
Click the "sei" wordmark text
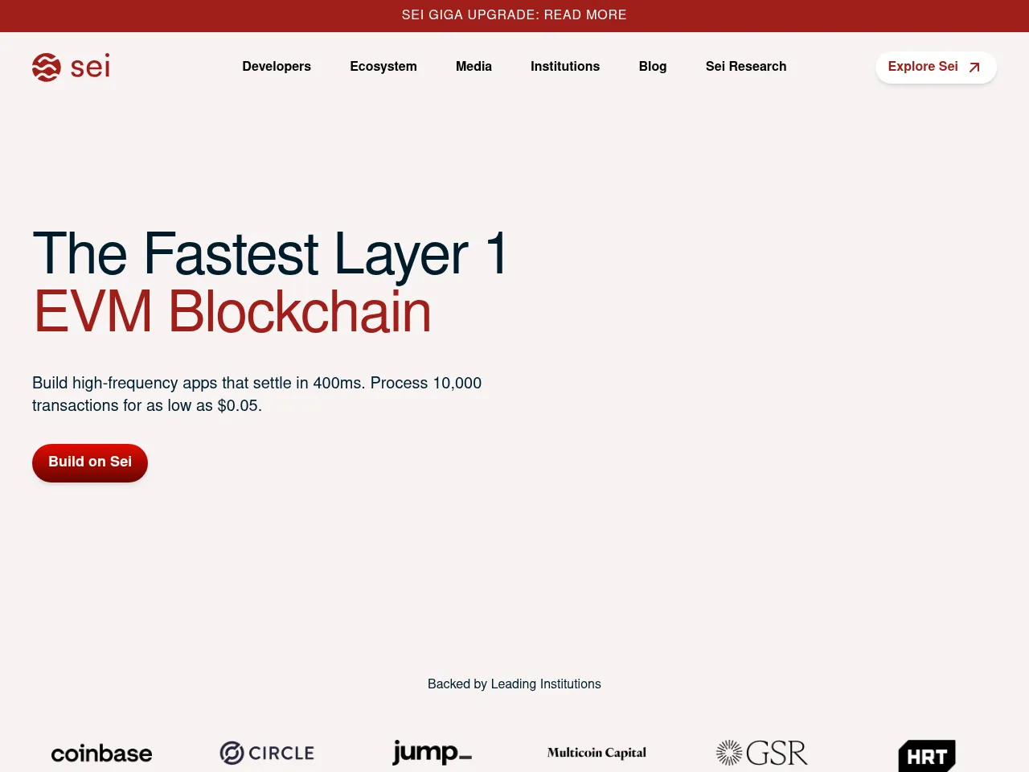click(90, 67)
